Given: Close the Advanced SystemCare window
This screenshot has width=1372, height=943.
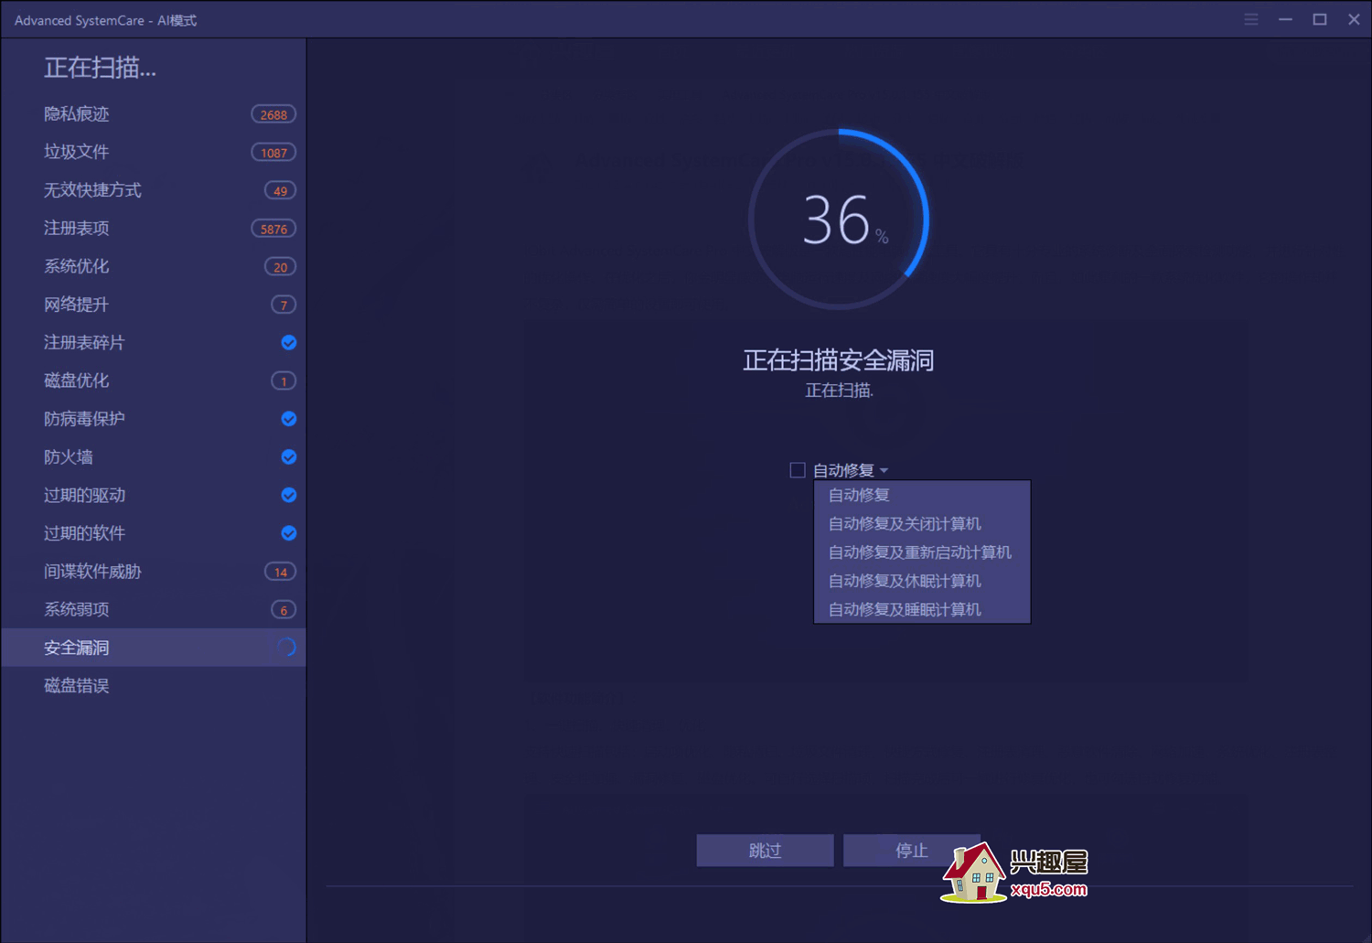Looking at the screenshot, I should click(x=1354, y=19).
